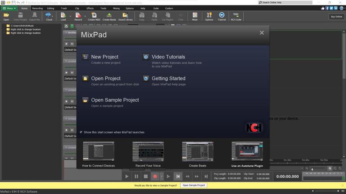Switch to the Effects tab
The image size is (346, 194).
tap(90, 8)
